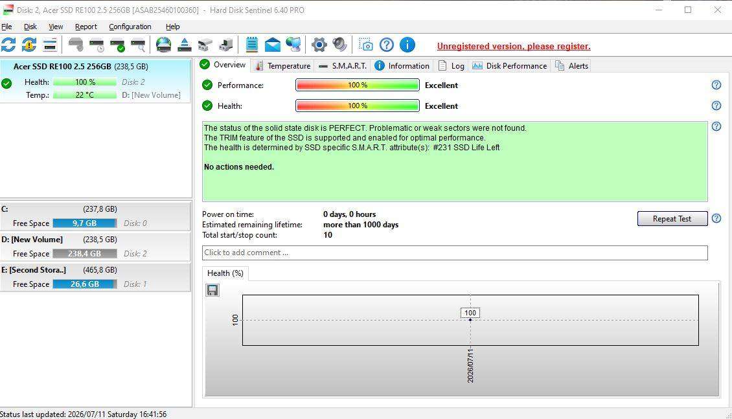The width and height of the screenshot is (732, 419).
Task: Switch to the Alerts tab
Action: coord(571,66)
